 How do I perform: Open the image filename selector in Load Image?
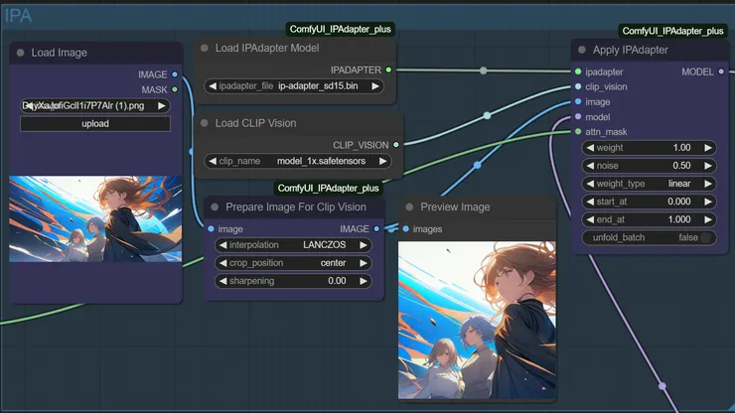click(x=95, y=106)
